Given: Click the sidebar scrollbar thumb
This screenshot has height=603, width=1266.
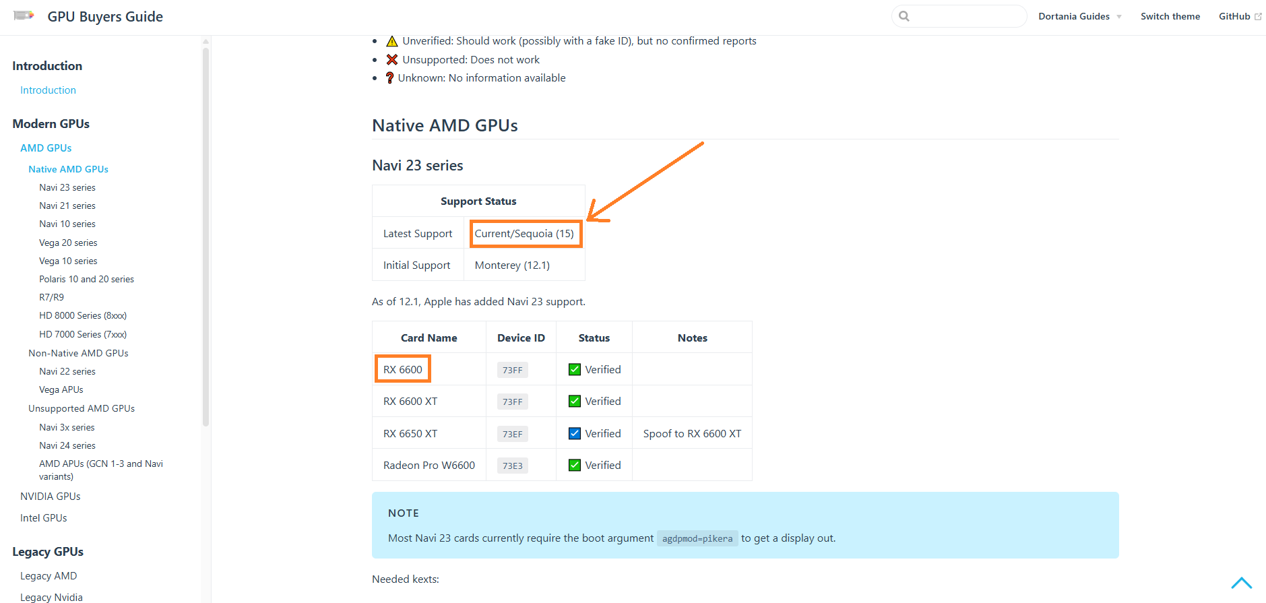Looking at the screenshot, I should tap(205, 236).
